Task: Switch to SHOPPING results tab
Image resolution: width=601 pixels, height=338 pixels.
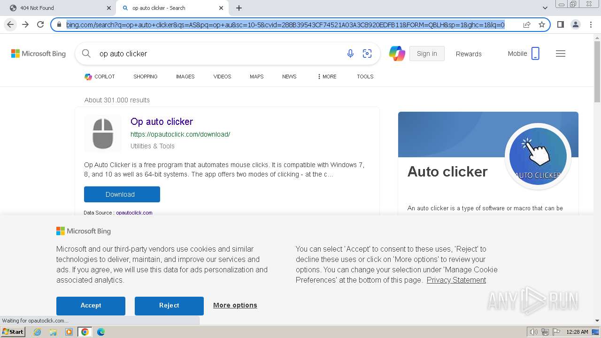Action: [x=145, y=77]
